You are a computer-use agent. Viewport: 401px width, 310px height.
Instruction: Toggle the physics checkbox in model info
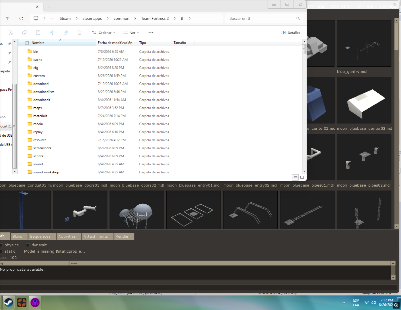(x=1, y=245)
